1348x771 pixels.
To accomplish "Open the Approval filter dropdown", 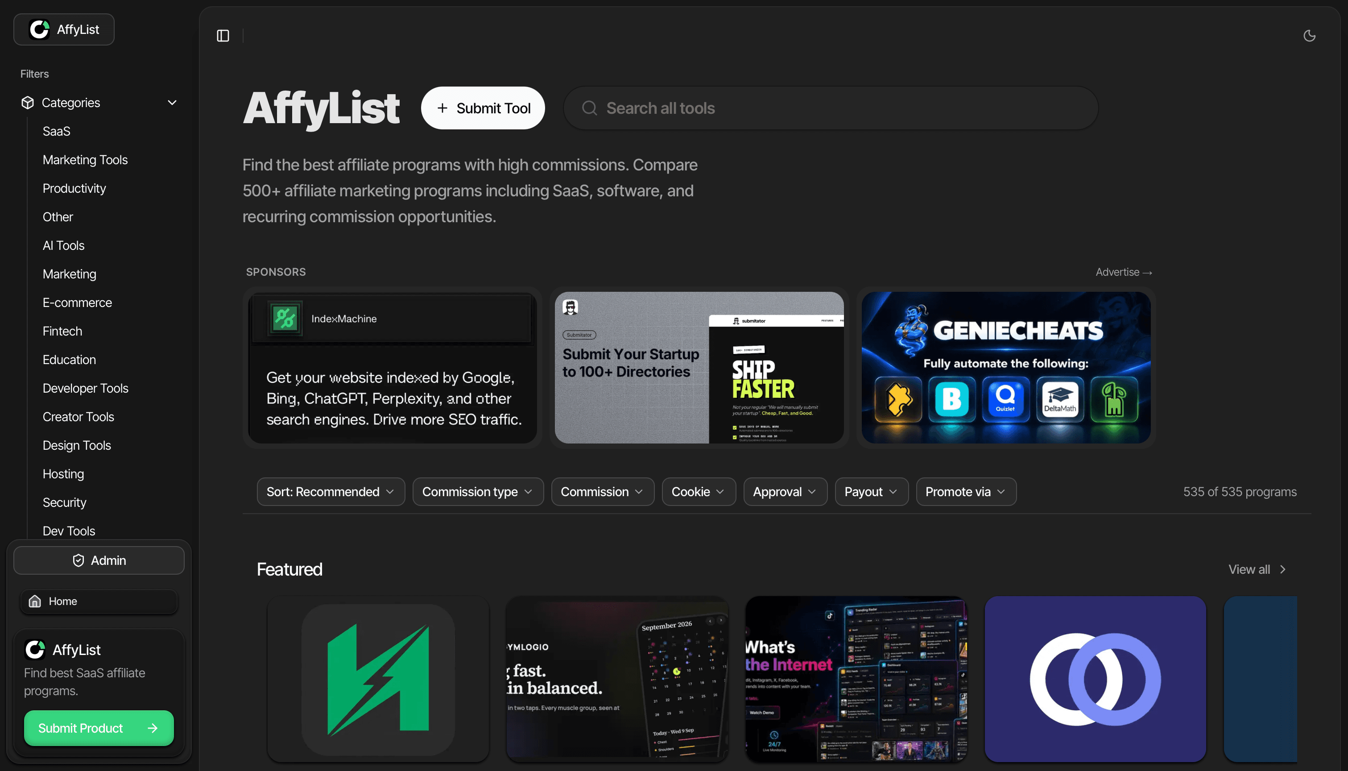I will point(786,491).
